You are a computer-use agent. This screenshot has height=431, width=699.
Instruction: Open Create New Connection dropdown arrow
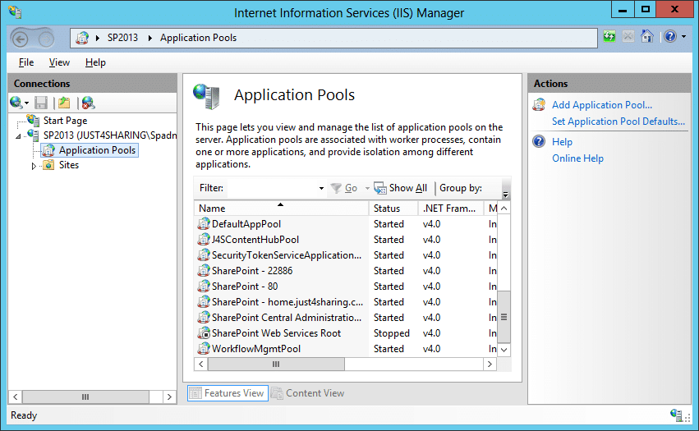[x=27, y=103]
